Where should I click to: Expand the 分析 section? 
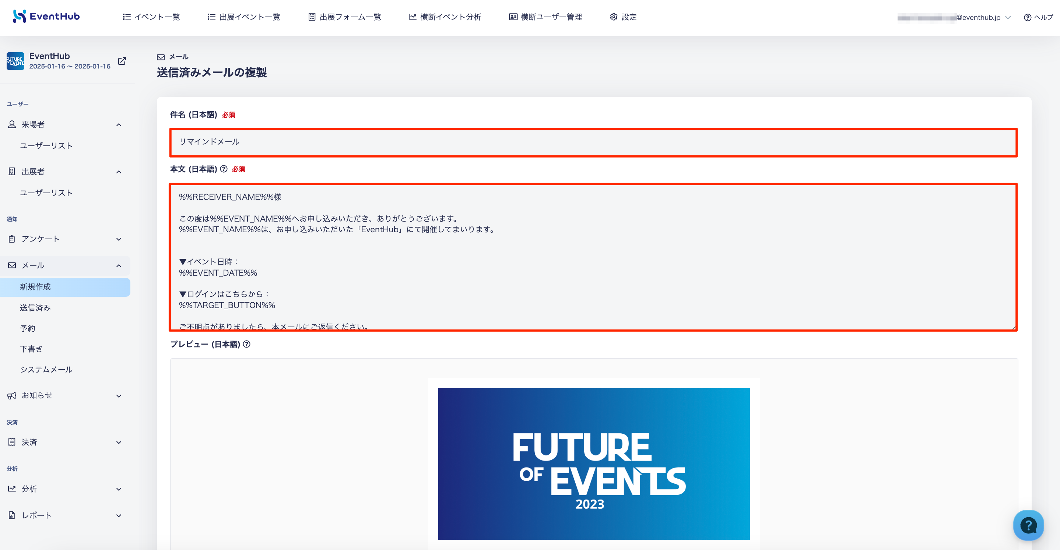click(x=119, y=490)
